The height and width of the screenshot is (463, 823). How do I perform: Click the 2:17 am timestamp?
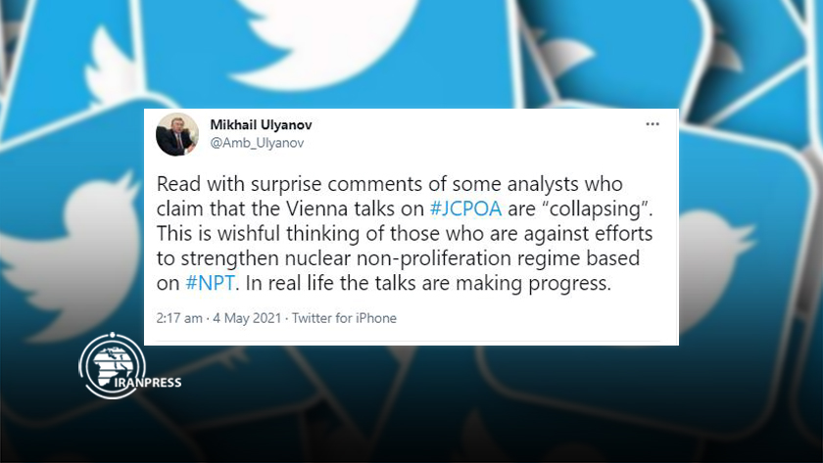tap(179, 318)
